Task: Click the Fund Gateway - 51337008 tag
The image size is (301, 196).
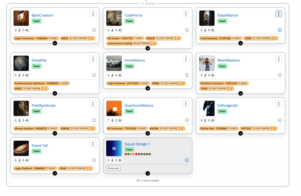Action: [220, 38]
